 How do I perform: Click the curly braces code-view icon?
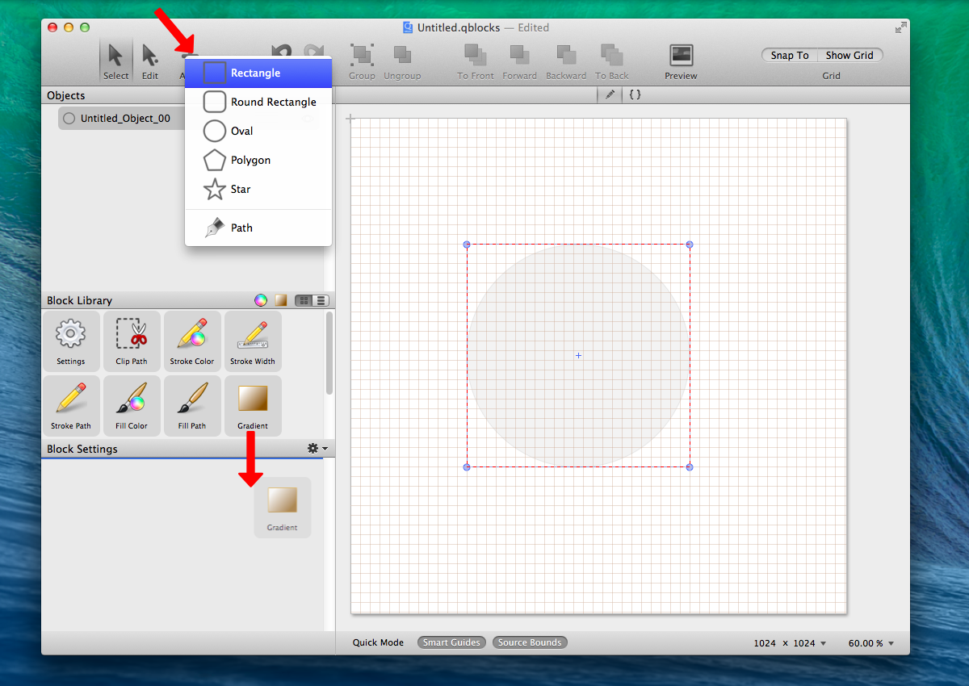click(635, 94)
